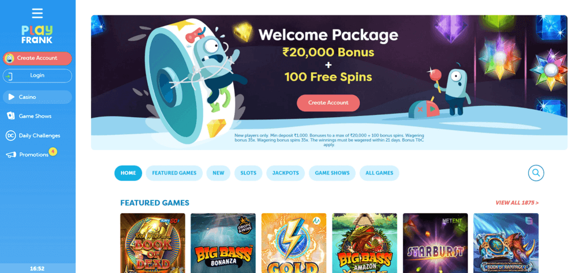Open the View All 1875 link
The width and height of the screenshot is (582, 273).
(517, 203)
